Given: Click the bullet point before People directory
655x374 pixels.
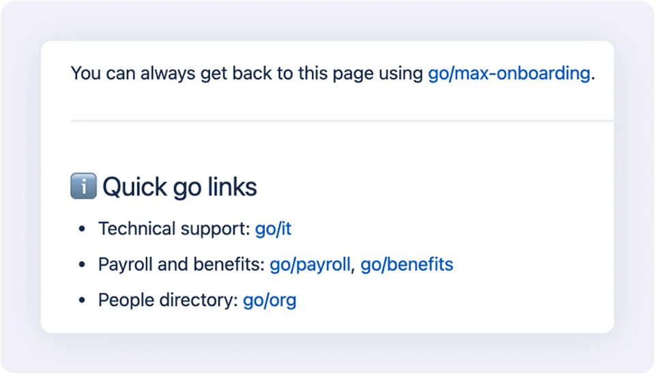Looking at the screenshot, I should pyautogui.click(x=82, y=300).
